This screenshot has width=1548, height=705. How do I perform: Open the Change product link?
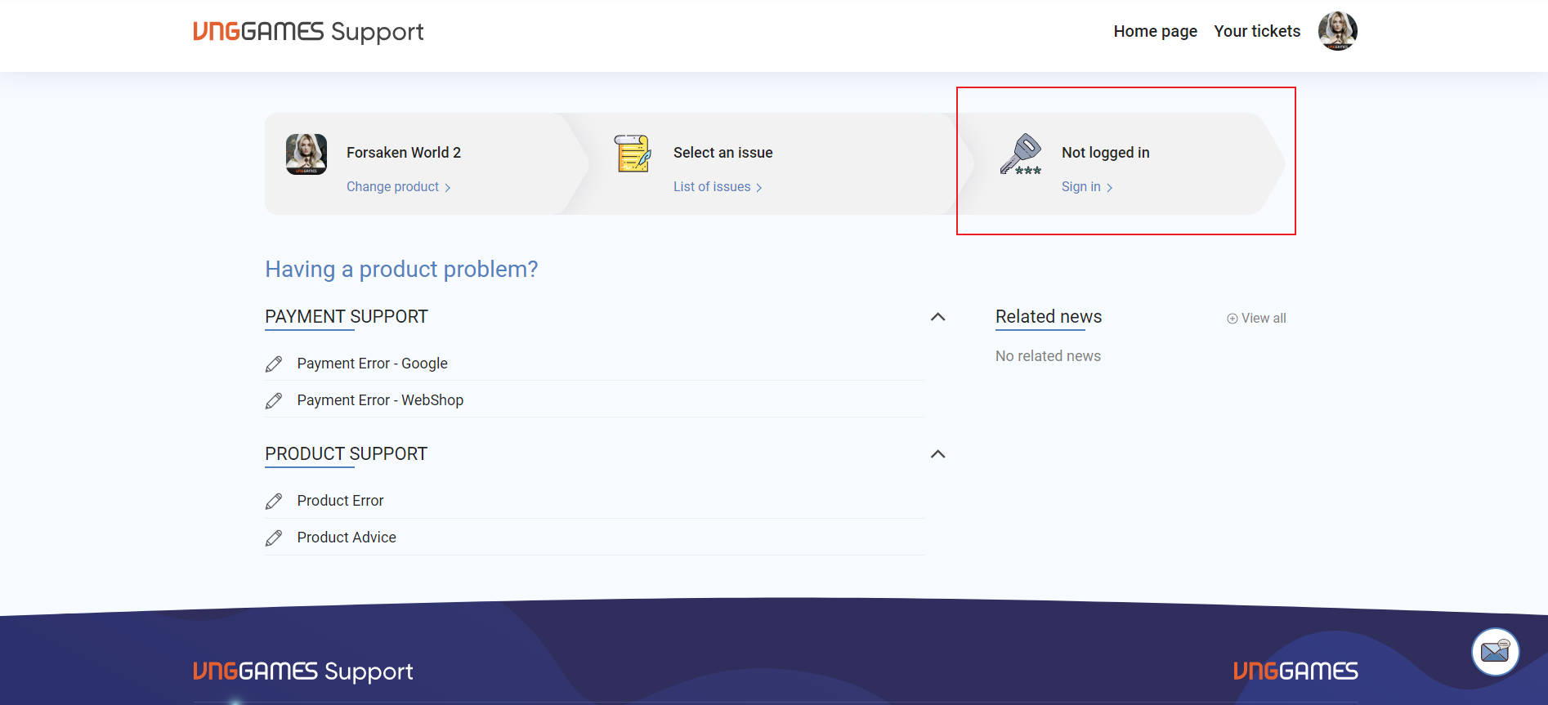pyautogui.click(x=392, y=187)
